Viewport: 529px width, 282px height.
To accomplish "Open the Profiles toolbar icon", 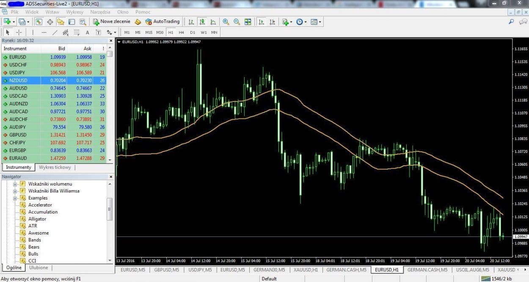I will (x=21, y=22).
